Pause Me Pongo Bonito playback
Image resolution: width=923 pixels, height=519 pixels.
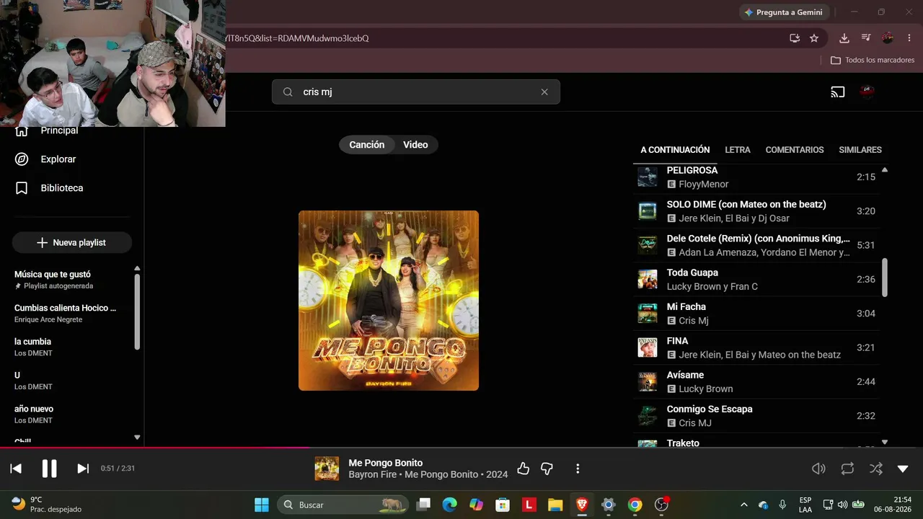[49, 469]
